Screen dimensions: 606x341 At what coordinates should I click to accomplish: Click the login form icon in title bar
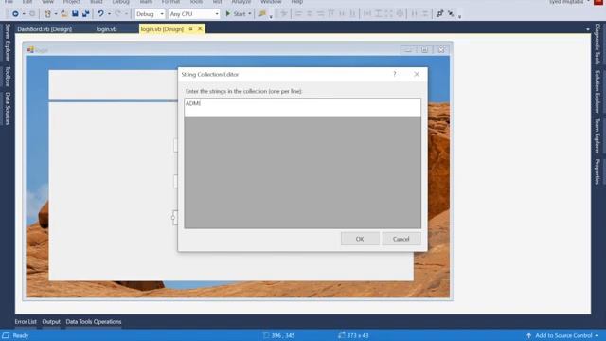tap(30, 50)
